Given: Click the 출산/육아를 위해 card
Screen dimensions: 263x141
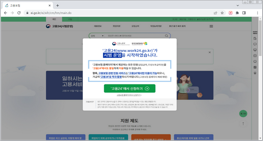Looking at the screenshot, I should (x=193, y=137).
